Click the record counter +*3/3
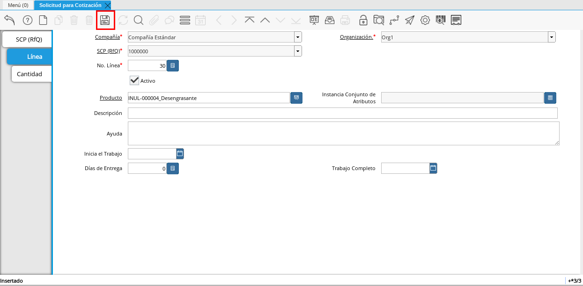 click(575, 281)
